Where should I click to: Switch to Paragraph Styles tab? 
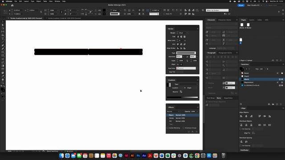click(x=225, y=53)
